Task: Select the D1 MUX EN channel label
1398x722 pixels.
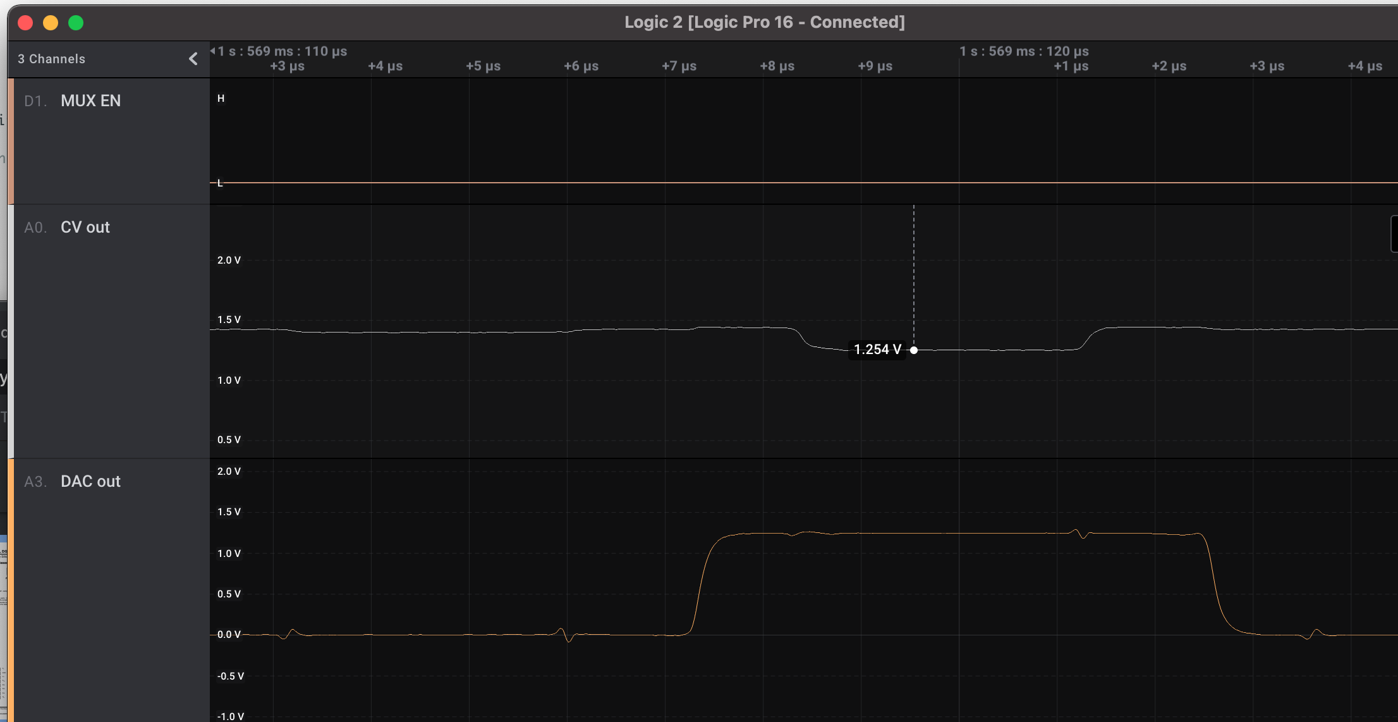Action: tap(90, 101)
